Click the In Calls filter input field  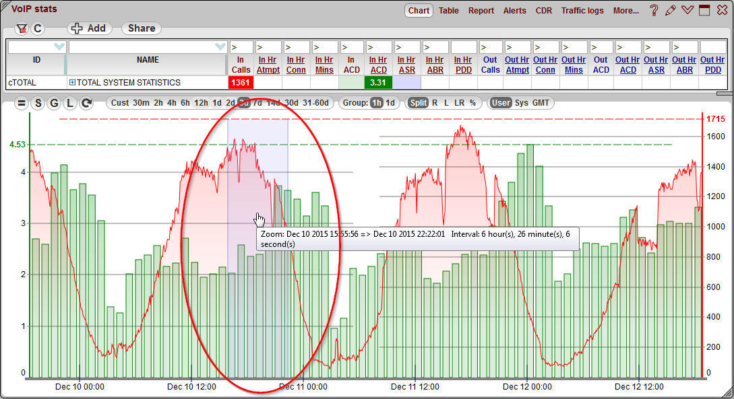tap(241, 46)
